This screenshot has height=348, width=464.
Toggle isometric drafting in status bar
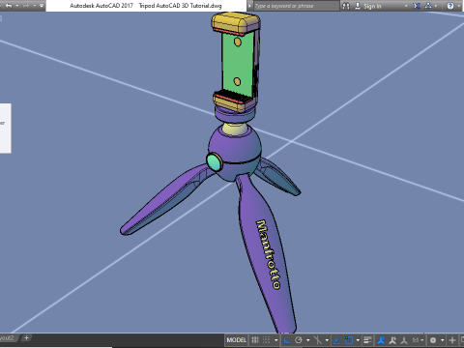pyautogui.click(x=318, y=340)
